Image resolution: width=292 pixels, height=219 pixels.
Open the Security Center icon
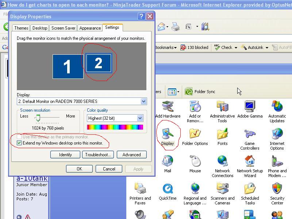[277, 194]
